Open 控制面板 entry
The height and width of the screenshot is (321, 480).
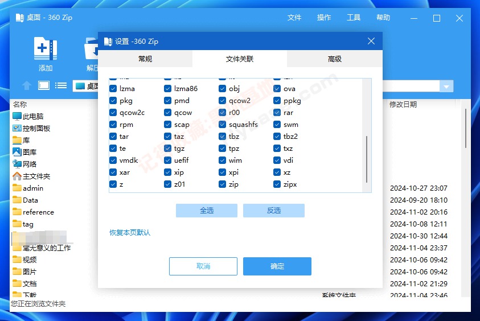pyautogui.click(x=31, y=128)
